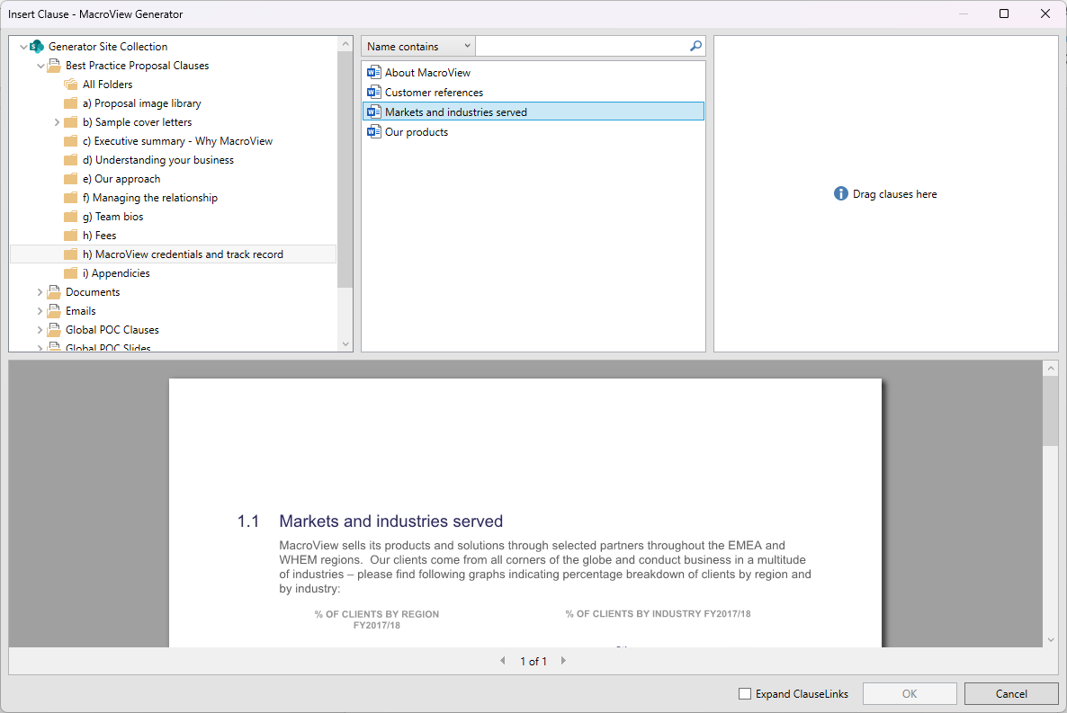
Task: Expand the Documents library node
Action: pyautogui.click(x=40, y=292)
